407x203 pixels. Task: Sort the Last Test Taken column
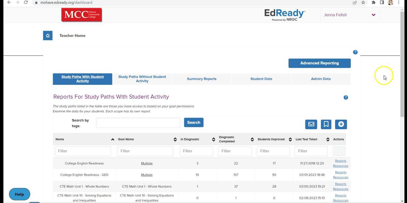(328, 139)
